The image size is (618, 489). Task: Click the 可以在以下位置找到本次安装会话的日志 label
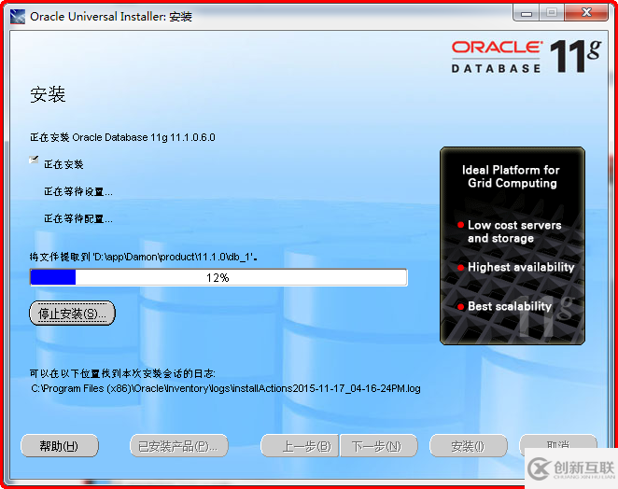(x=122, y=373)
